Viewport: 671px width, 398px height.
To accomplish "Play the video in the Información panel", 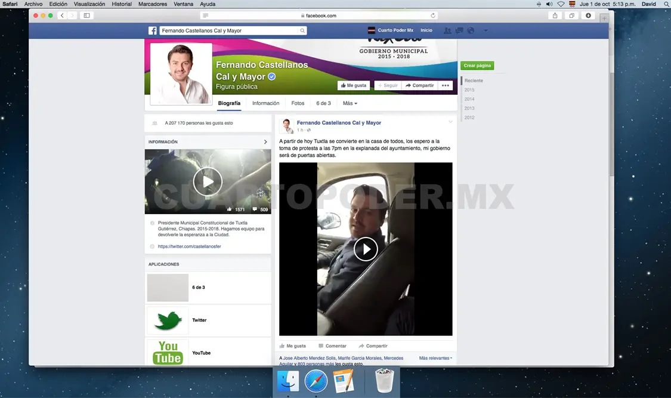I will coord(208,181).
